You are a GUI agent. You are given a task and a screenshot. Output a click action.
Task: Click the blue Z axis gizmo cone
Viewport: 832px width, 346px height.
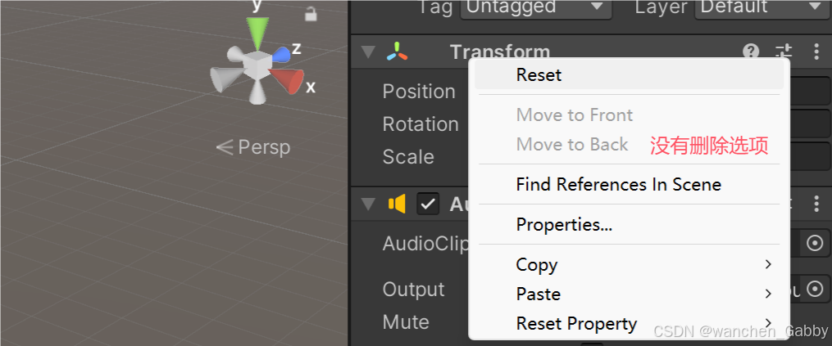pyautogui.click(x=281, y=55)
